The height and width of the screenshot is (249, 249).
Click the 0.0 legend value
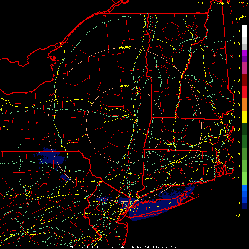click(x=237, y=203)
